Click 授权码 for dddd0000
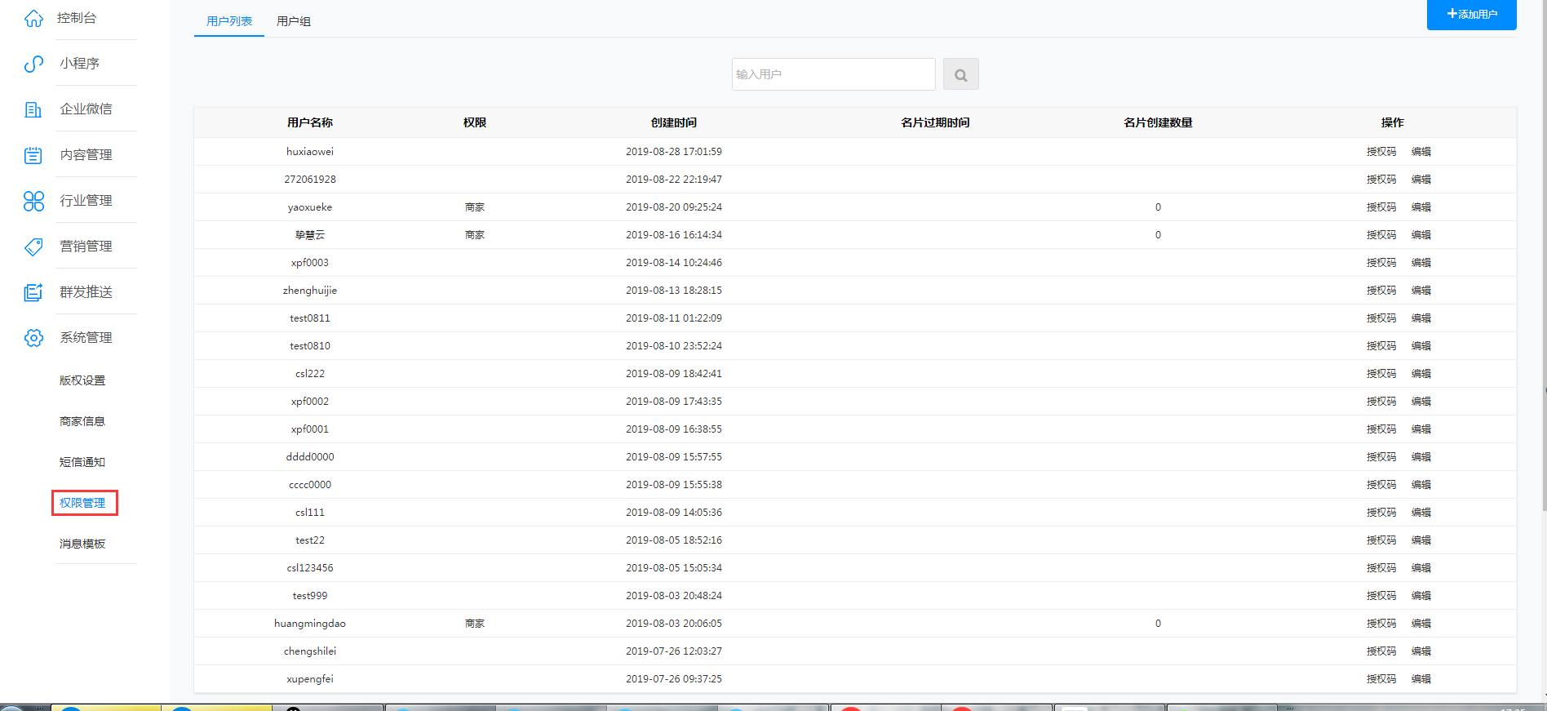The height and width of the screenshot is (711, 1547). pyautogui.click(x=1381, y=457)
